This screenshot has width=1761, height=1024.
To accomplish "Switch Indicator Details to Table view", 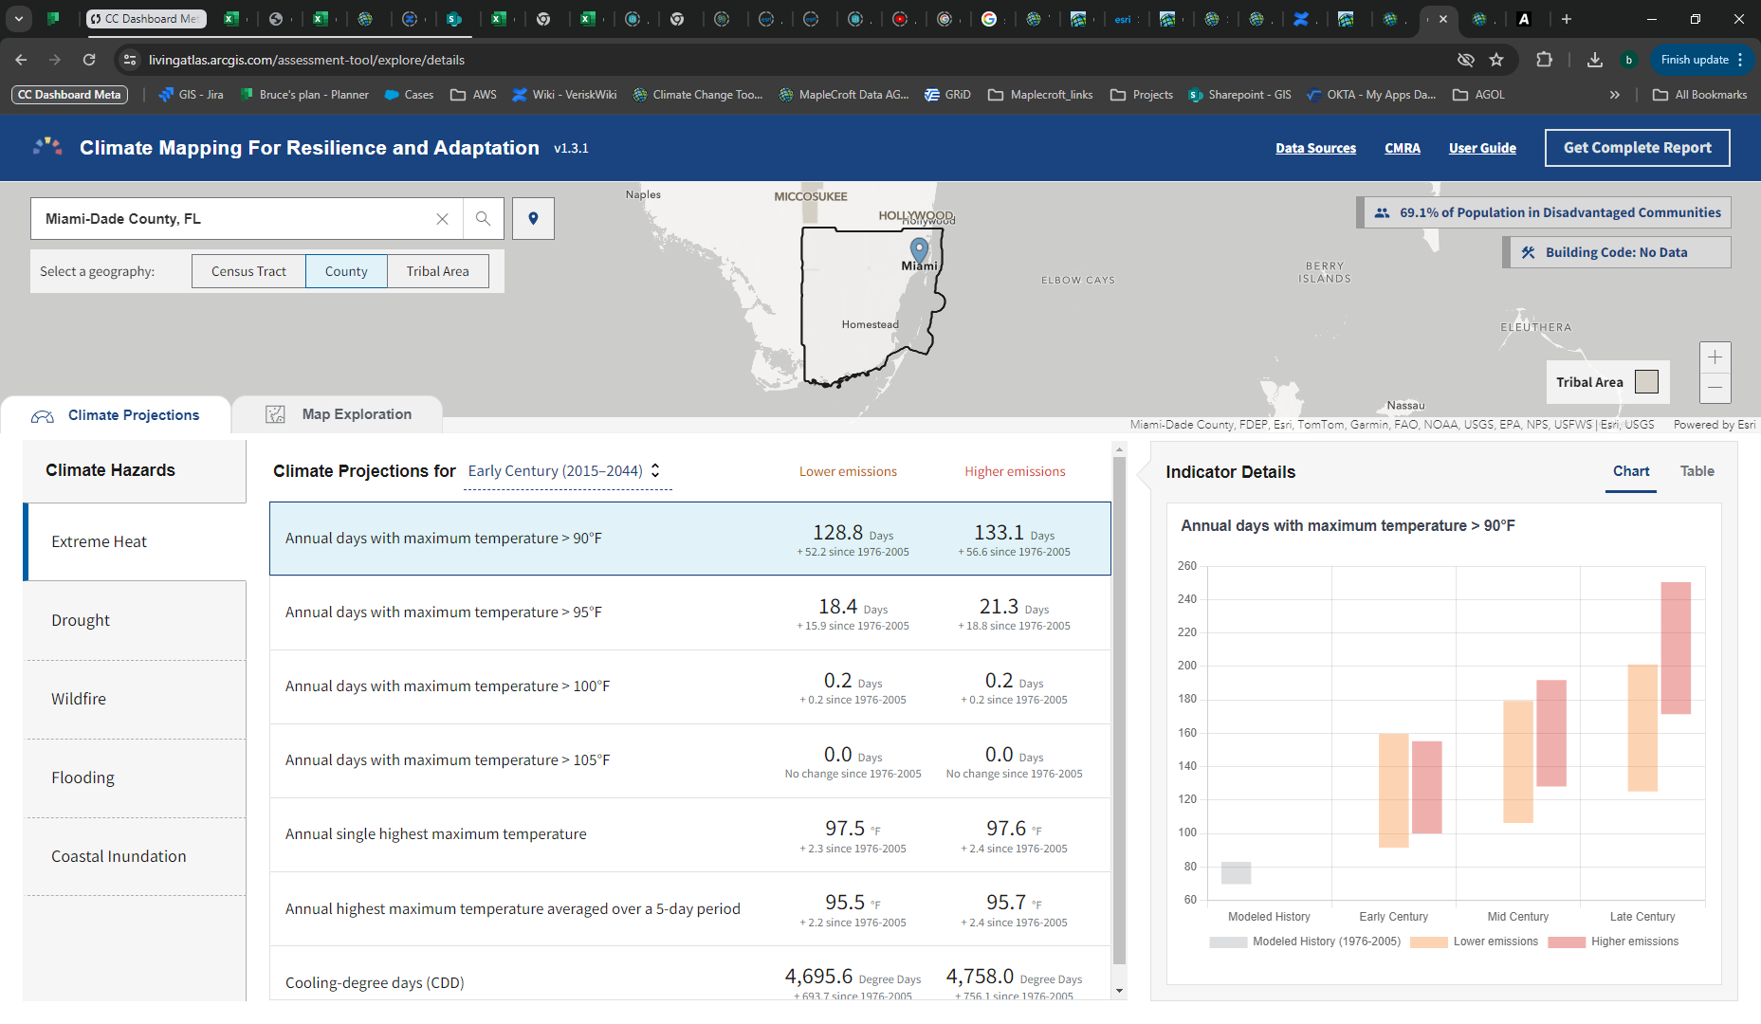I will point(1697,471).
